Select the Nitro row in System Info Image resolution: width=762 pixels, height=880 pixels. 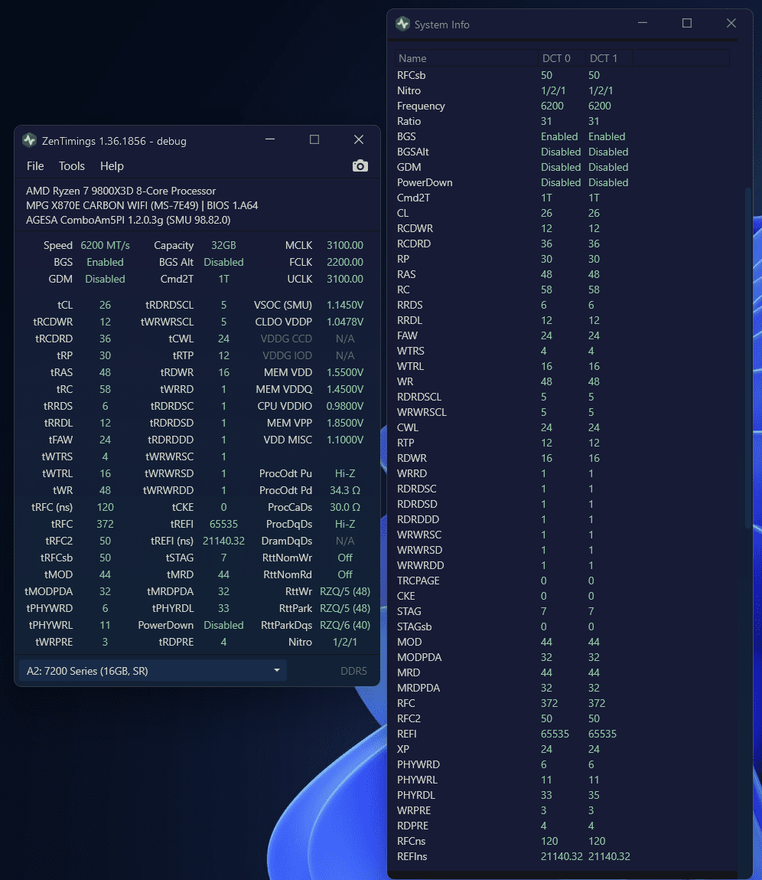pos(562,90)
